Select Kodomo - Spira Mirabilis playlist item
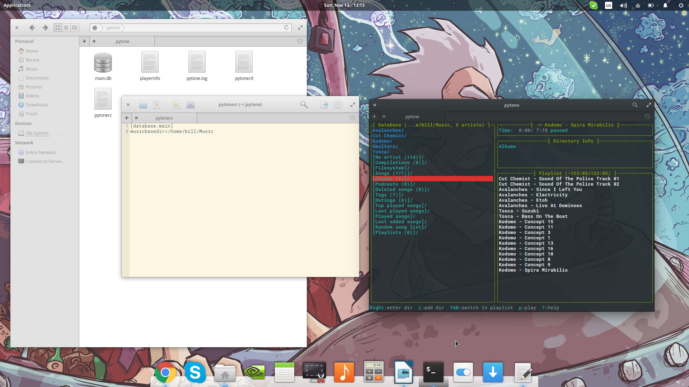The image size is (689, 387). (x=533, y=270)
